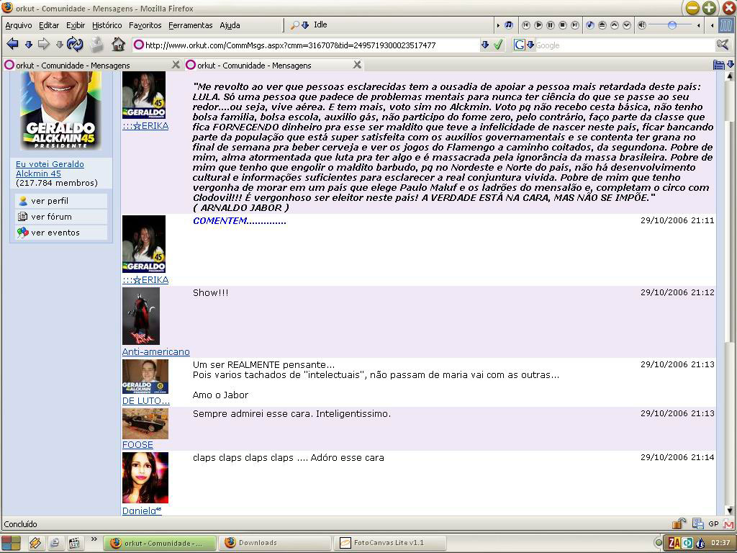737x553 pixels.
Task: Open the Editar menu
Action: pos(49,25)
